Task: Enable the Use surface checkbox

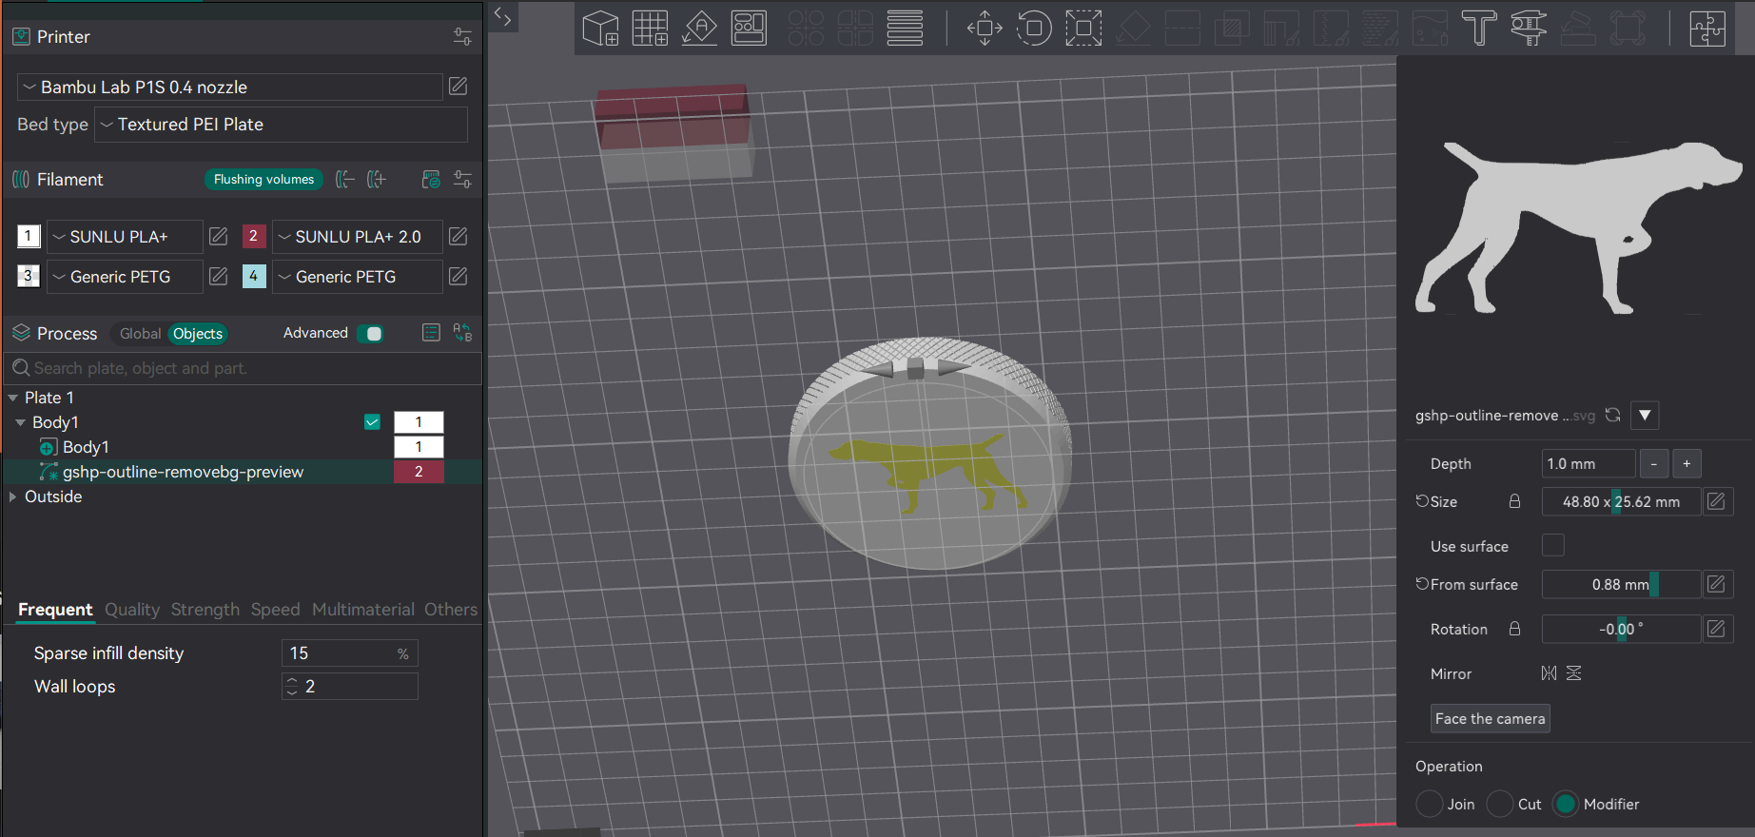Action: (x=1552, y=545)
